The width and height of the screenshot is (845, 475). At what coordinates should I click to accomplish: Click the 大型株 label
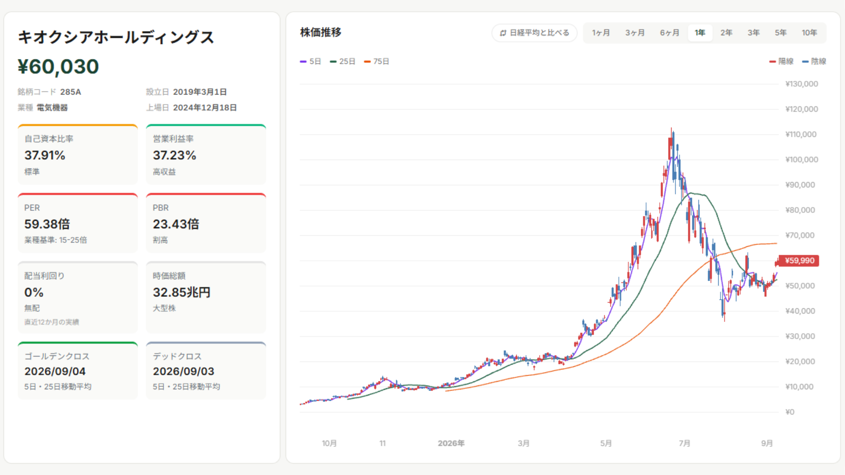(x=164, y=308)
